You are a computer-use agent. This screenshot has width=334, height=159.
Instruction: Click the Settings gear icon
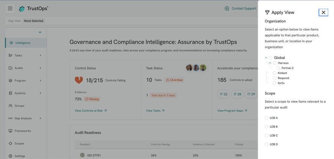[10, 156]
